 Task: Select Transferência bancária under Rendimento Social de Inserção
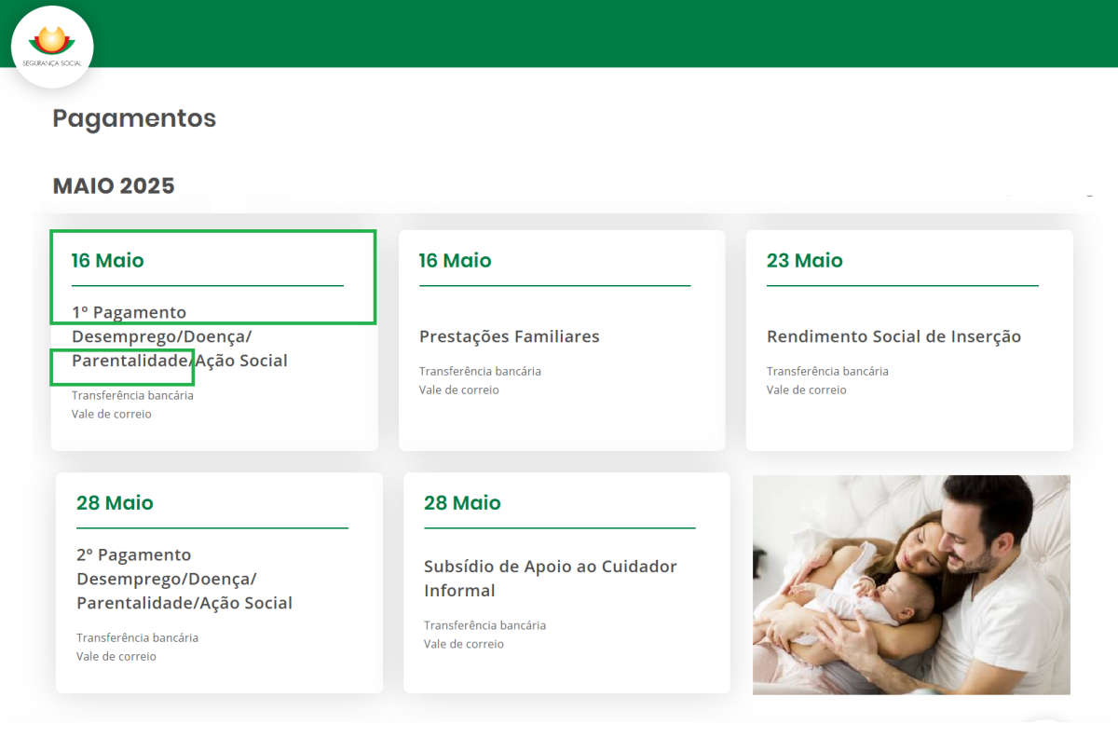point(827,371)
